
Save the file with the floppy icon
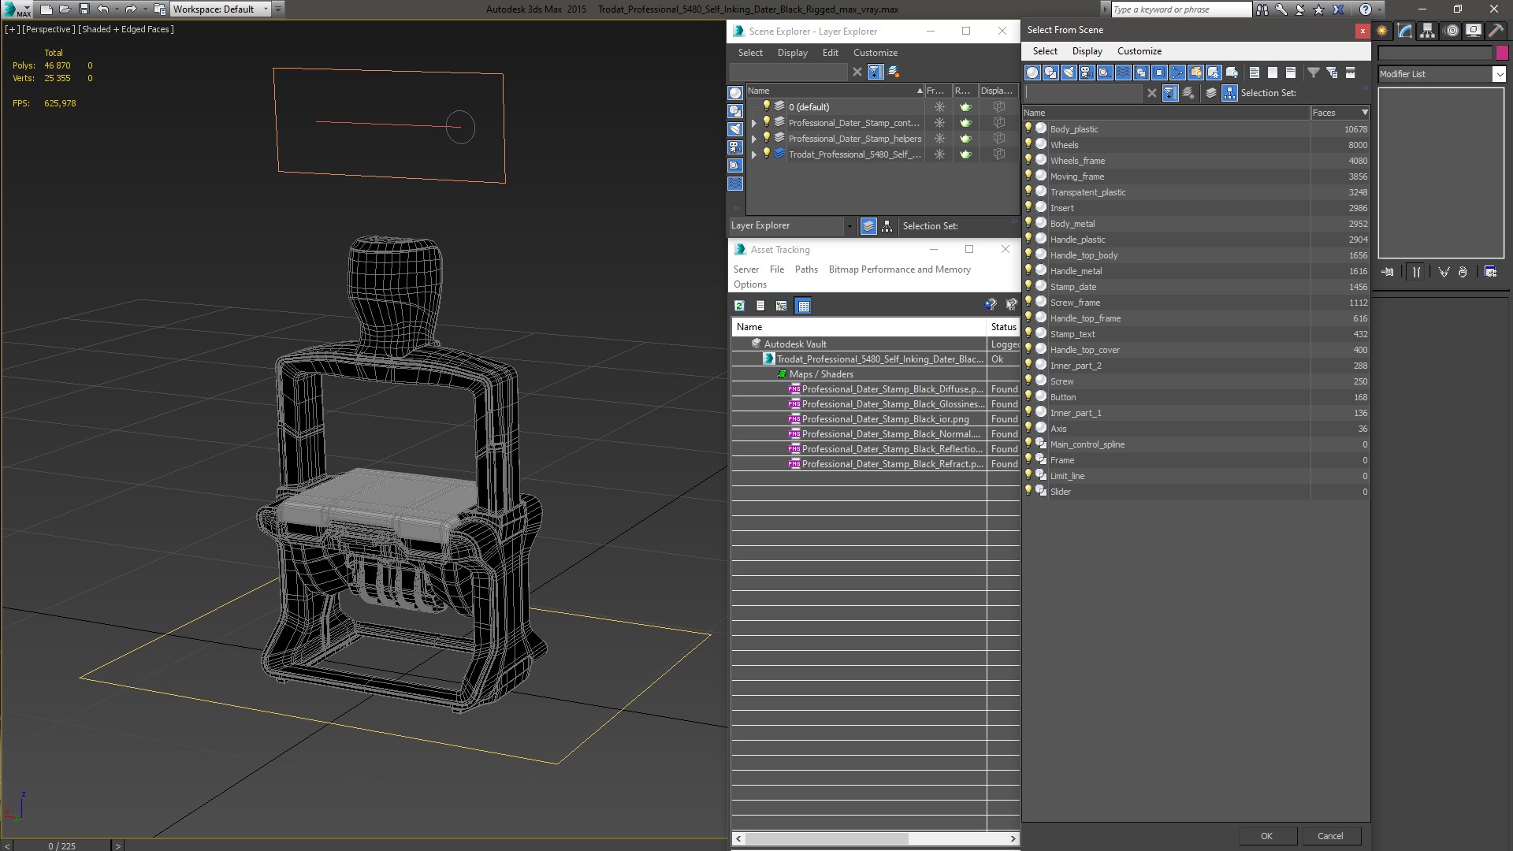click(x=84, y=9)
